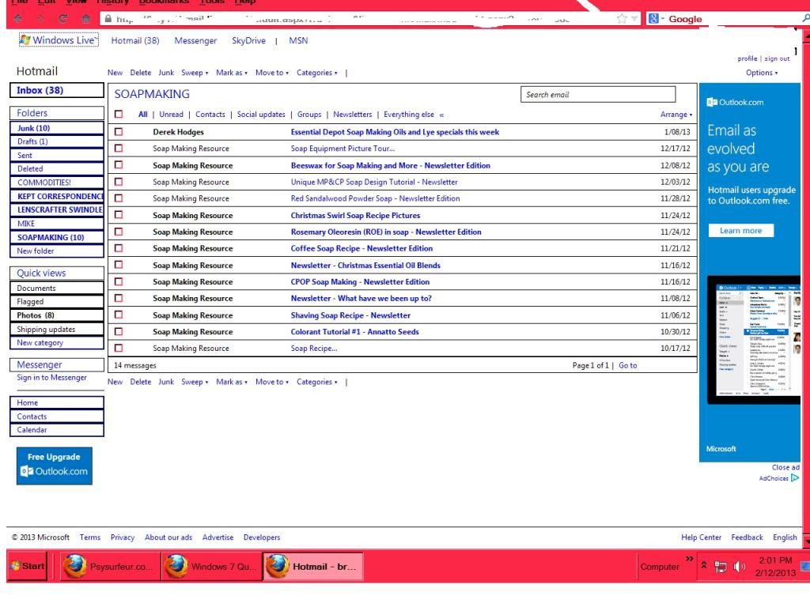Open top Move to dropdown

click(x=272, y=73)
